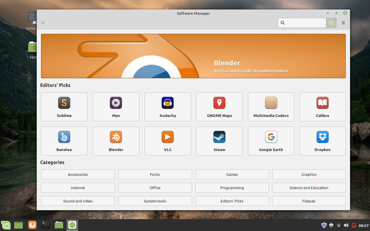Open the System tools category
The width and height of the screenshot is (370, 231).
pyautogui.click(x=155, y=201)
